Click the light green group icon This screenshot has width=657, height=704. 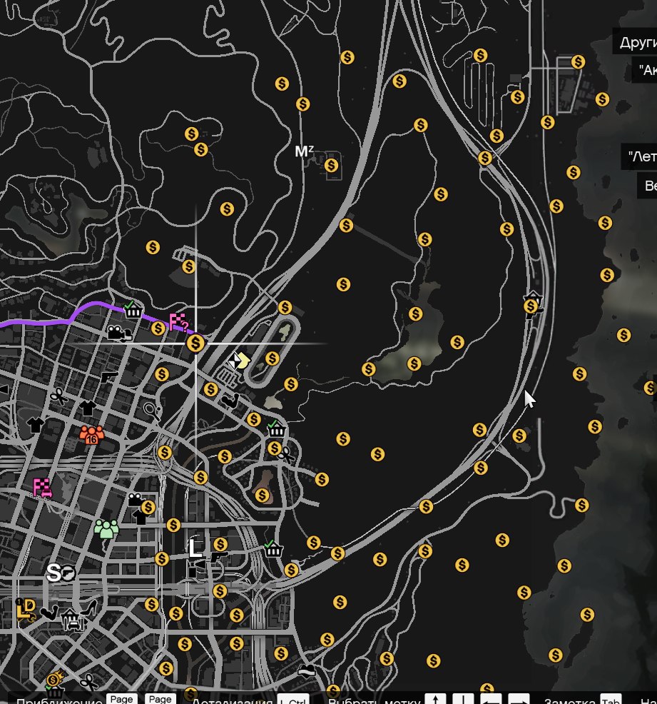(106, 528)
